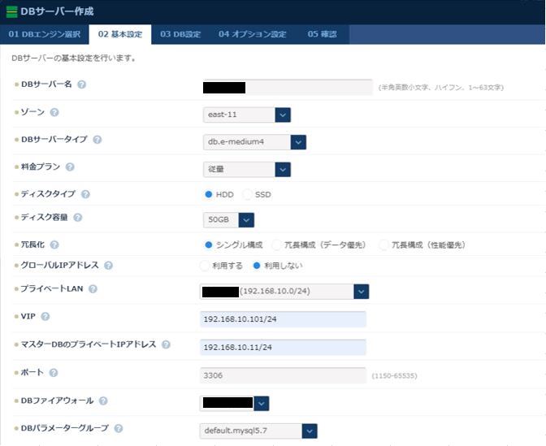
Task: Select HDD disk type
Action: (208, 194)
